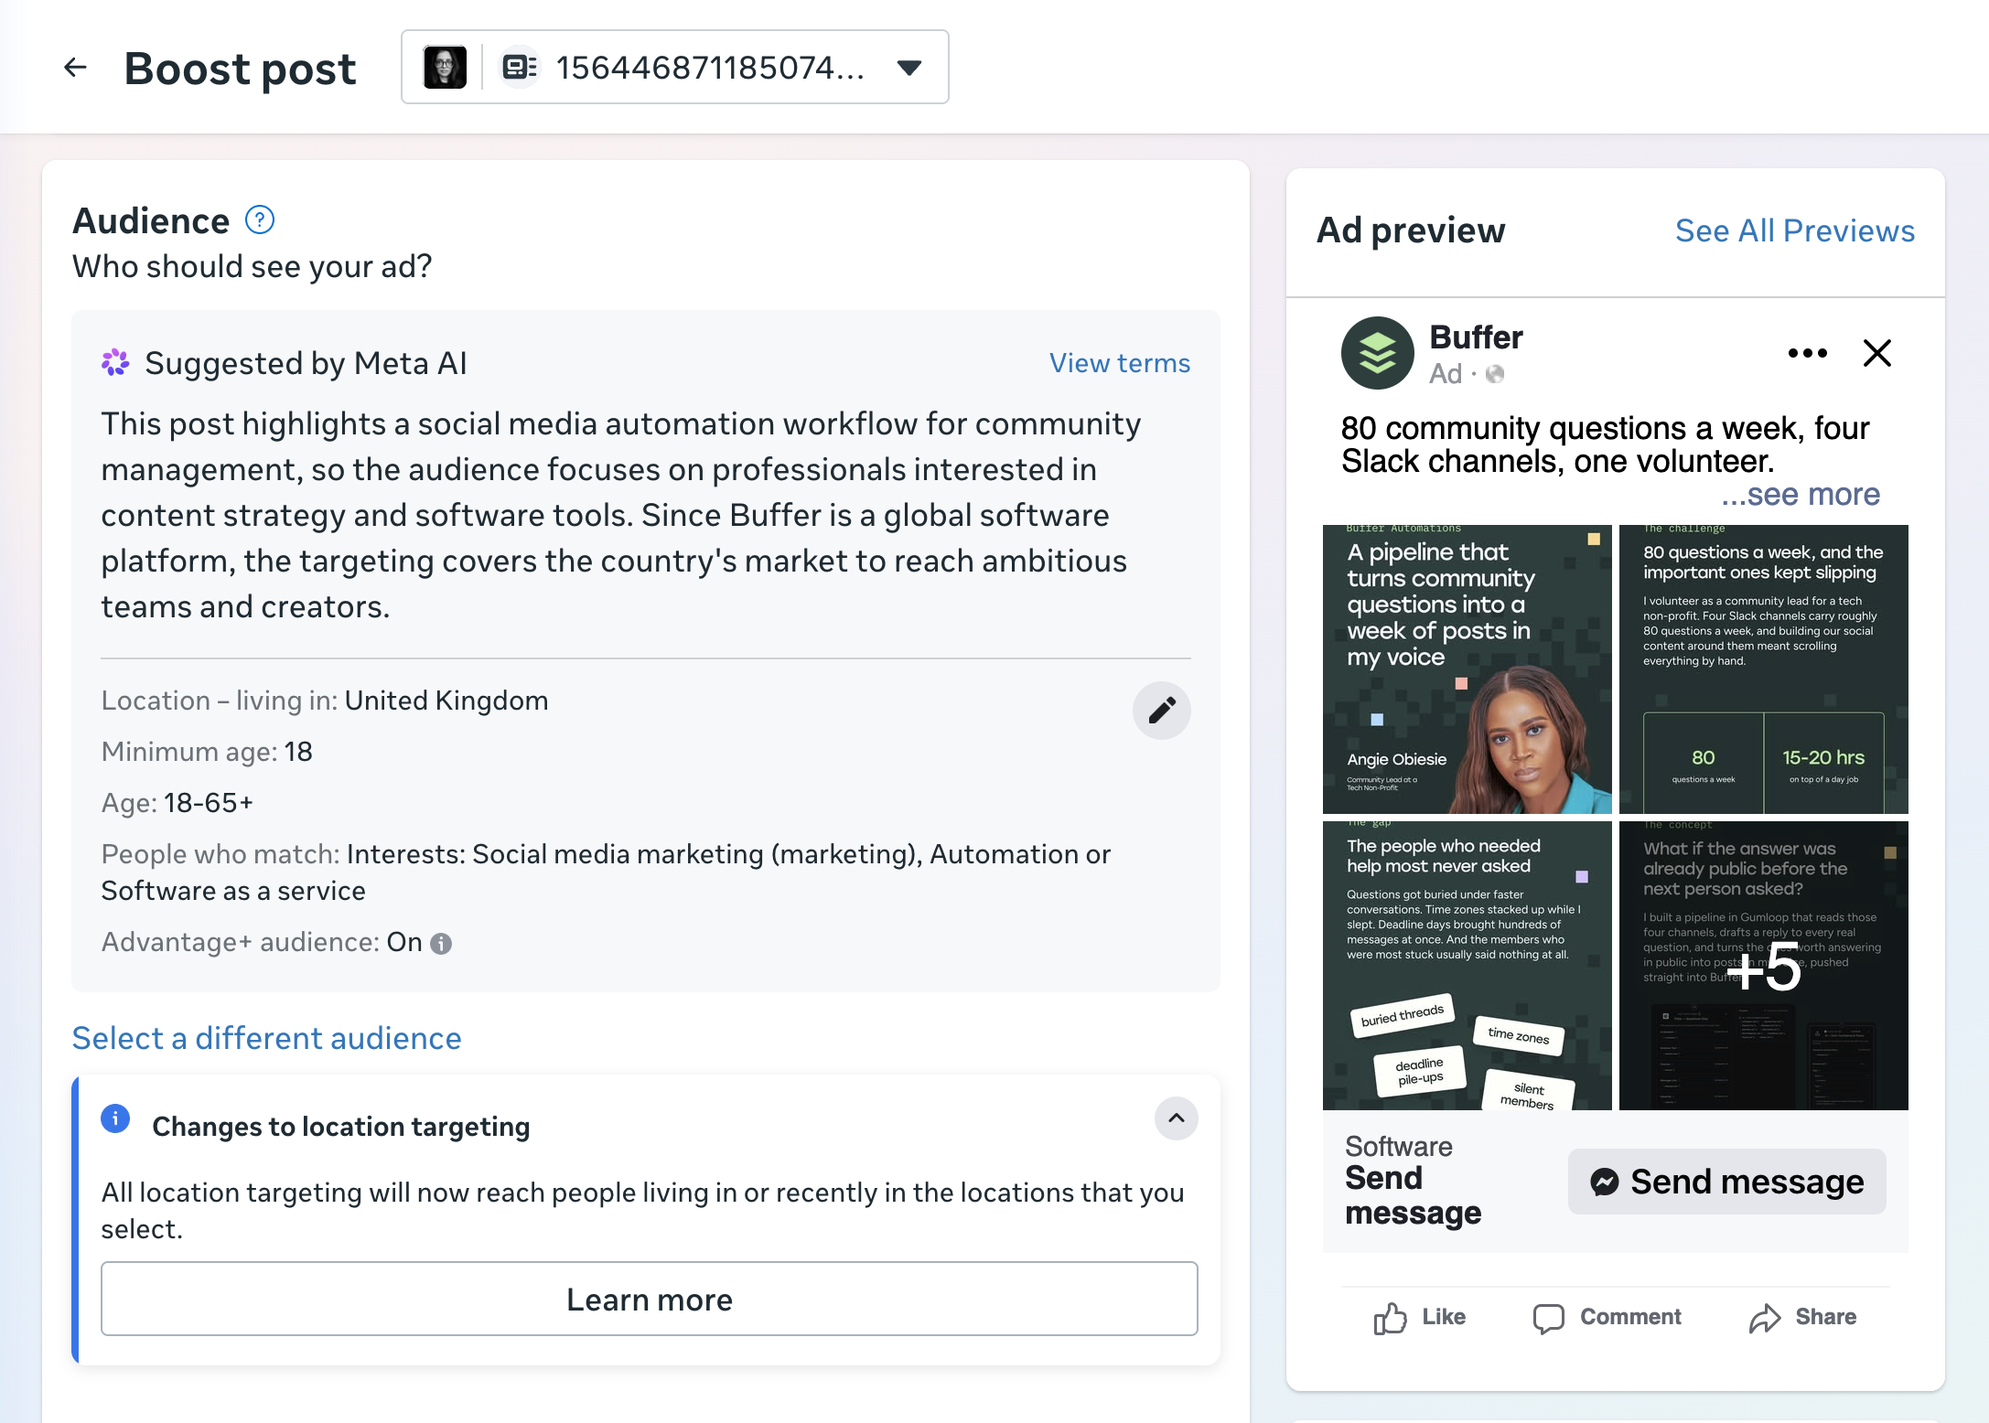The image size is (1989, 1423).
Task: Click the Location United Kingdom line
Action: 325,701
